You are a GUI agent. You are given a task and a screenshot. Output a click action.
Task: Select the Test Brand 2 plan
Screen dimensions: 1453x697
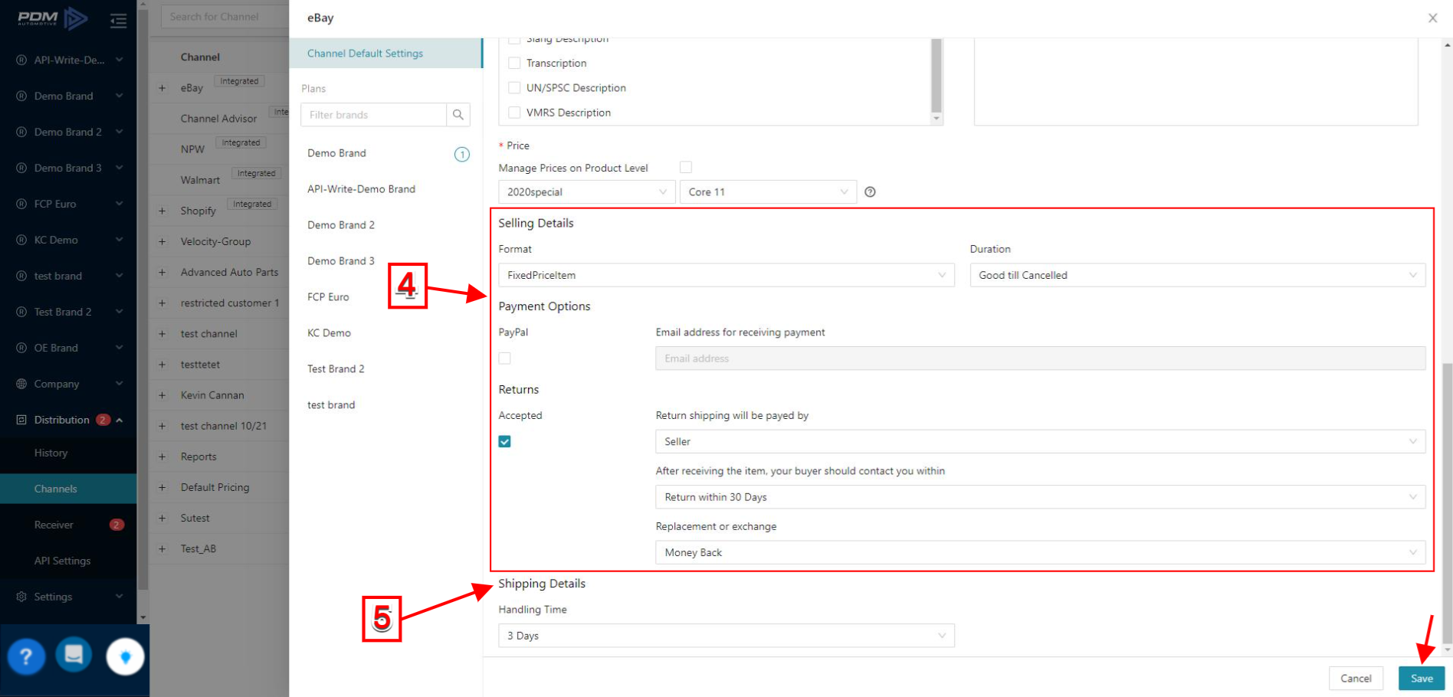(336, 369)
